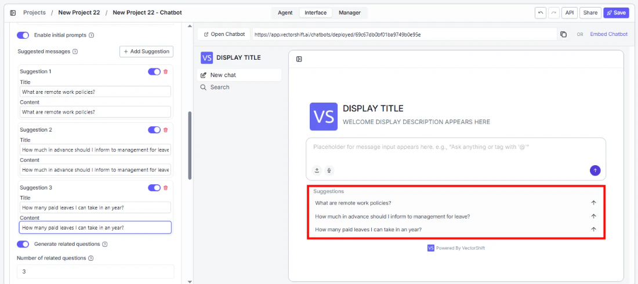Click the scrollbar down arrow in settings panel
The width and height of the screenshot is (638, 284).
[190, 281]
